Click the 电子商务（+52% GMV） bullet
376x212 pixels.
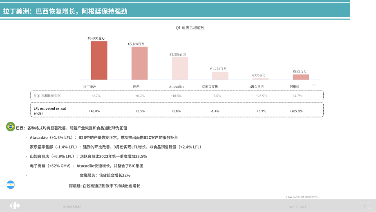pos(87,166)
